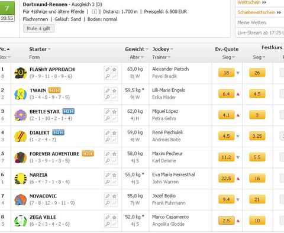Click the H2H badge next to Dialekt
Screen dimensions: 284x233
pyautogui.click(x=59, y=132)
